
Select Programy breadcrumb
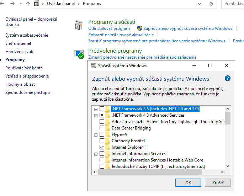92,4
